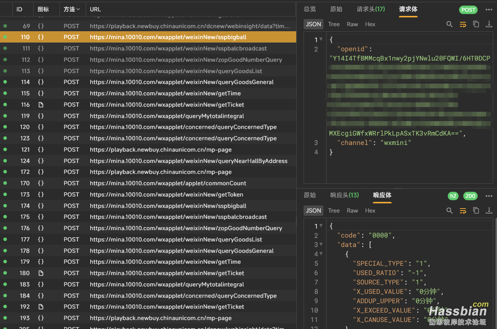
Task: Collapse the root object in request JSON
Action: coord(321,39)
